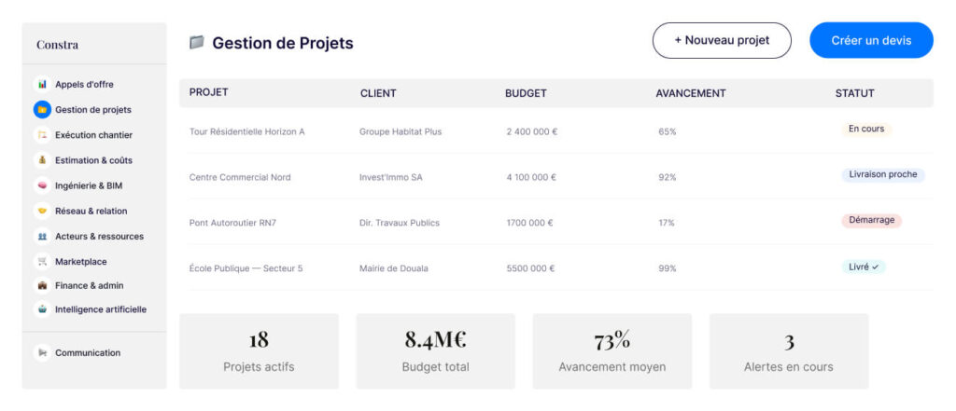Sort by the AVANCEMENT column header
This screenshot has width=956, height=411.
[691, 93]
